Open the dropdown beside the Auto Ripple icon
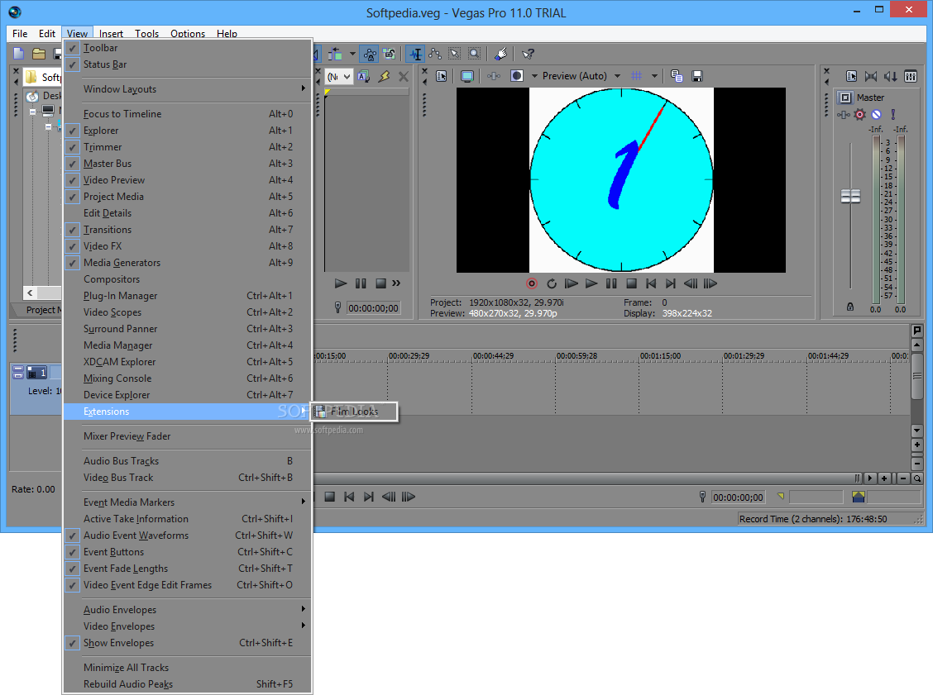933x695 pixels. coord(352,54)
